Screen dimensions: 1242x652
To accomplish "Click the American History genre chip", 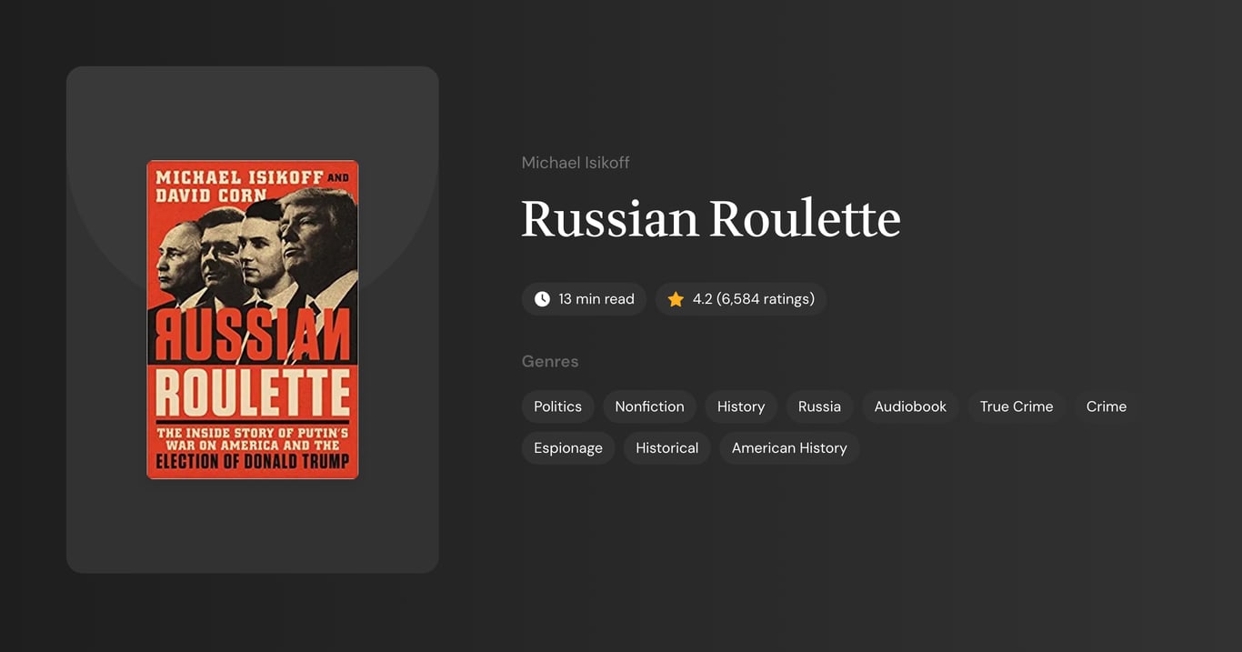I will 788,447.
